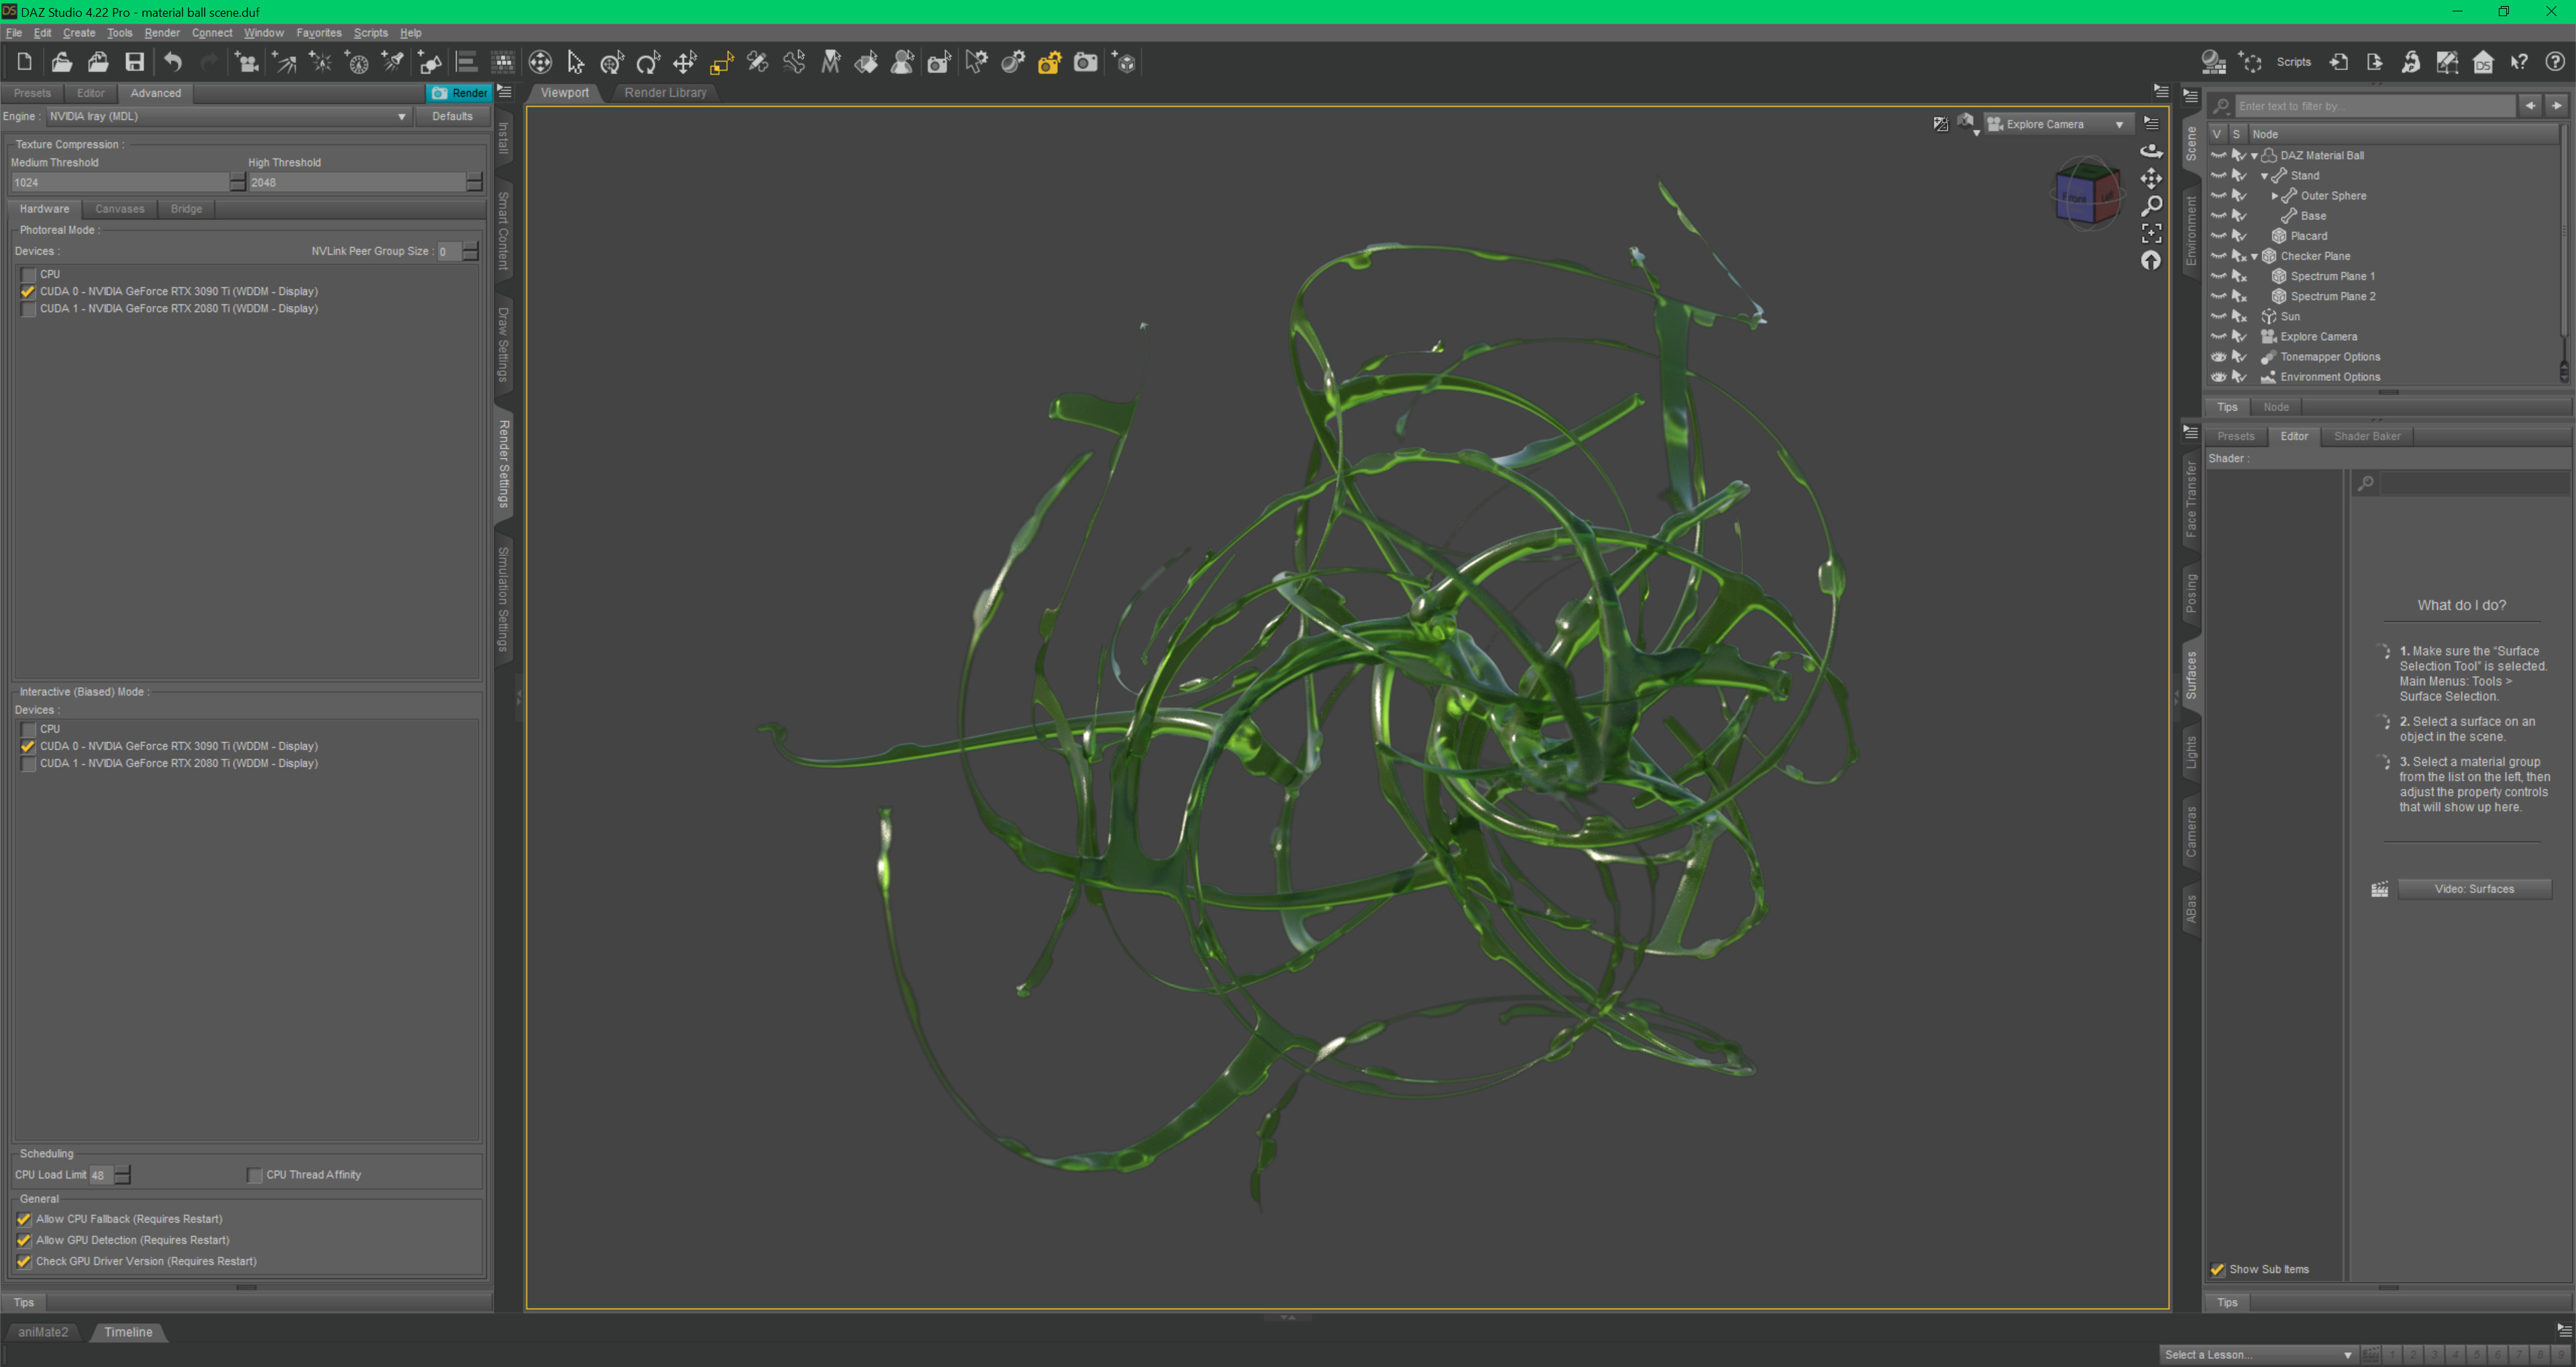Select the Translate tool icon
Screen dimensions: 2576x1367
tap(684, 62)
